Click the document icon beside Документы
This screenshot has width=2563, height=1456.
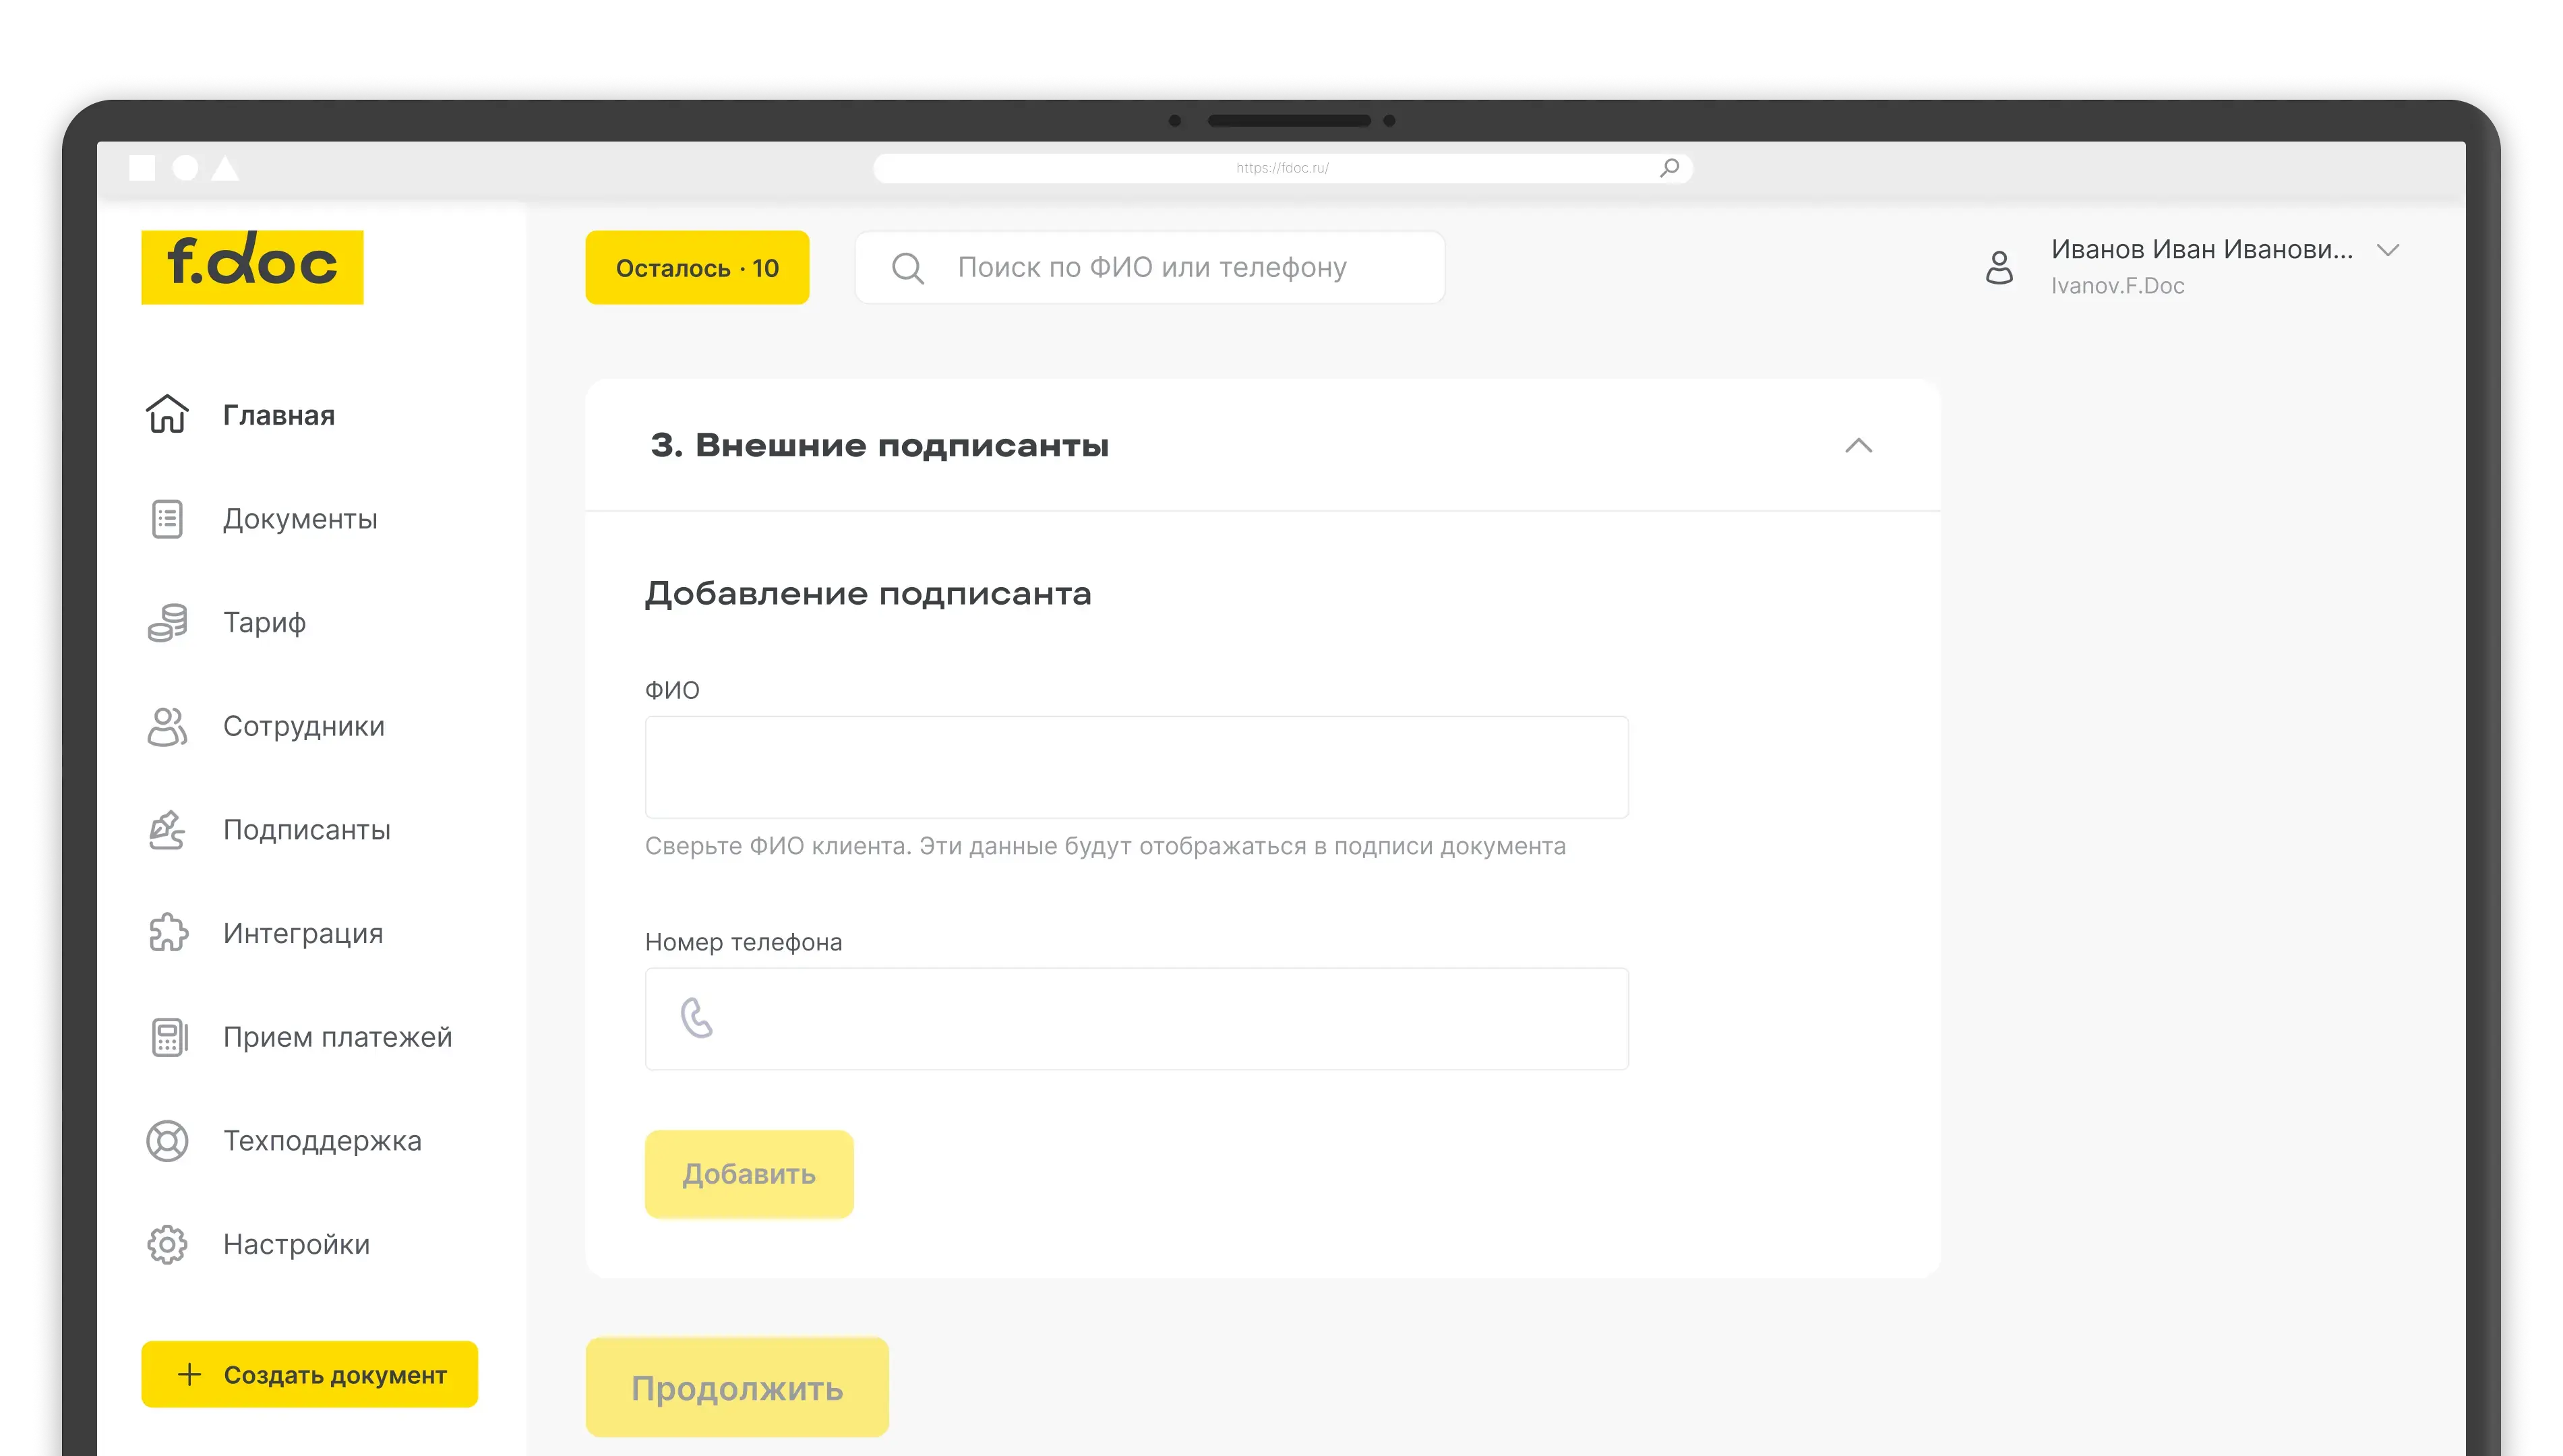coord(167,519)
